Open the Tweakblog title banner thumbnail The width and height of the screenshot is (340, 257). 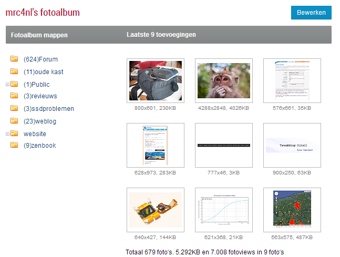(292, 145)
